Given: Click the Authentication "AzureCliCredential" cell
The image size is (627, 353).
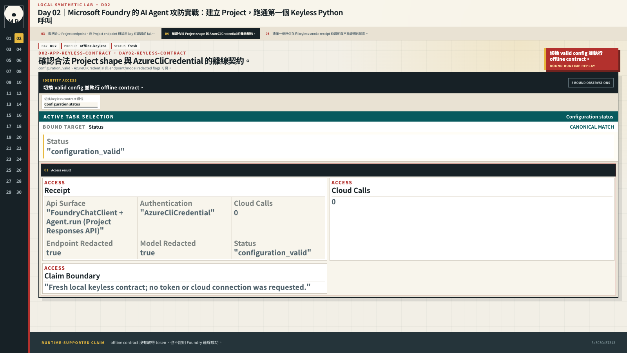Looking at the screenshot, I should point(185,217).
